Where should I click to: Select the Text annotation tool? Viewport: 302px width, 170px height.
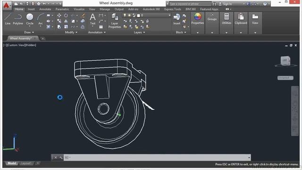point(92,19)
